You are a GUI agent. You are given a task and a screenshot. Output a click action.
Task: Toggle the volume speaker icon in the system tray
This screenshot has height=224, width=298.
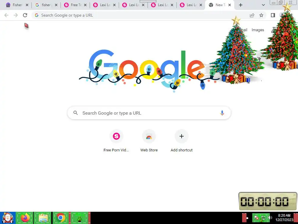270,218
